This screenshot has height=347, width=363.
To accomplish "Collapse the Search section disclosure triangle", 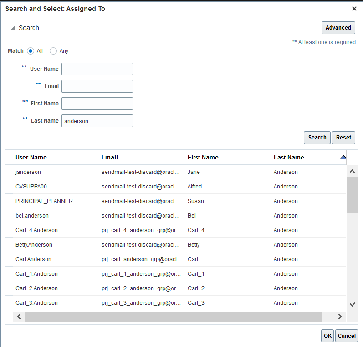I will tap(13, 28).
